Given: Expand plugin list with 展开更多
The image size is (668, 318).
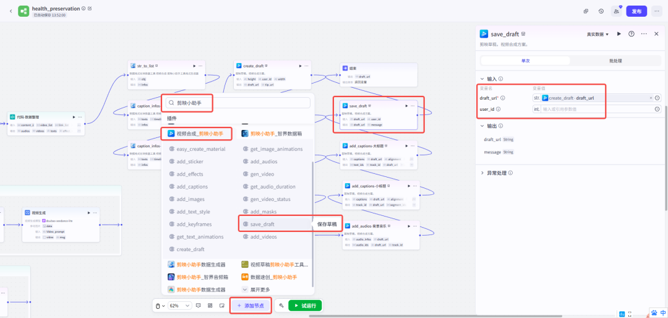Looking at the screenshot, I should [257, 290].
